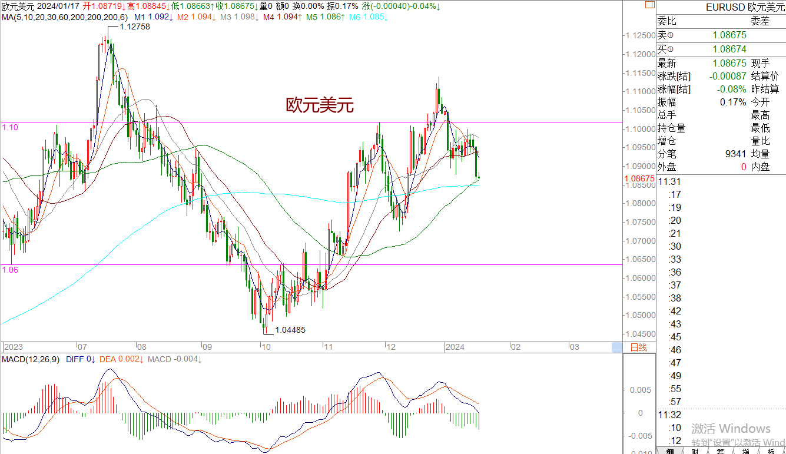Click the 总手 label
This screenshot has width=786, height=454.
click(x=666, y=115)
